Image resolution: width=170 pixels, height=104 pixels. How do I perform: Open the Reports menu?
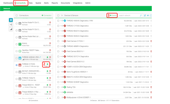[55, 3]
